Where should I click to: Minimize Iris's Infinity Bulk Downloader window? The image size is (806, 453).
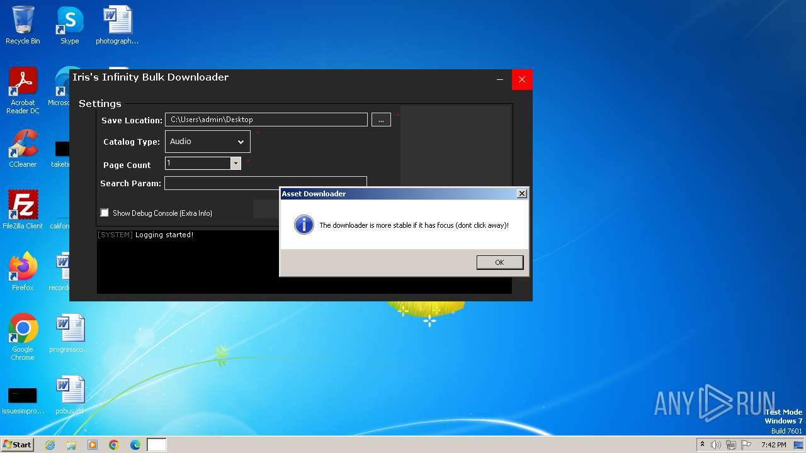click(x=500, y=79)
